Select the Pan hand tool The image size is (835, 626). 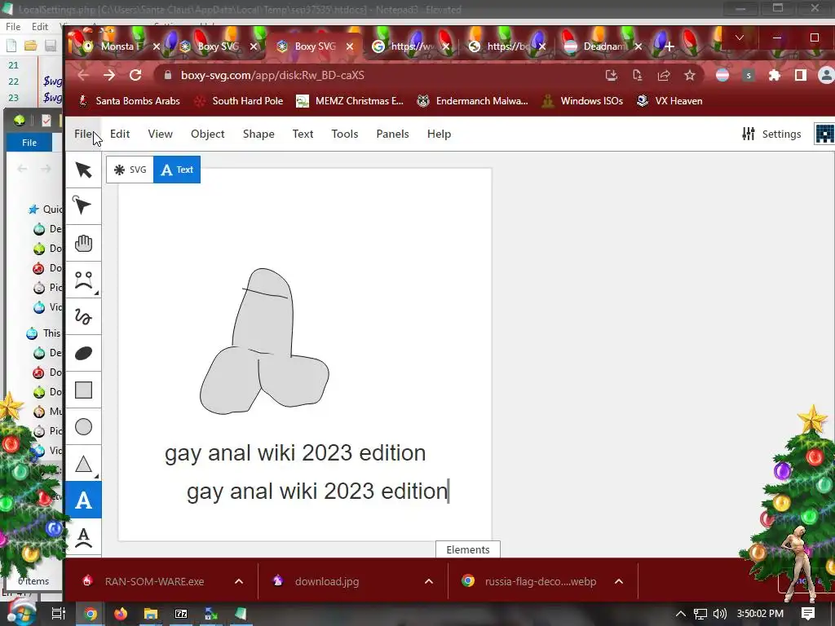coord(84,243)
